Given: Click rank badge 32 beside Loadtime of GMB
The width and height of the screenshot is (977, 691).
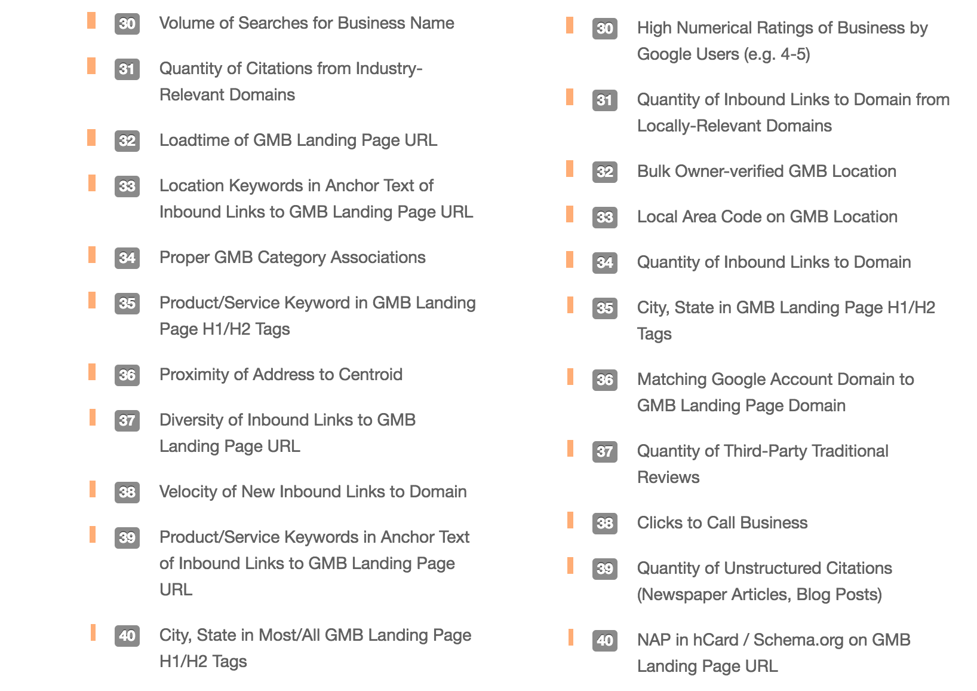Looking at the screenshot, I should click(127, 141).
